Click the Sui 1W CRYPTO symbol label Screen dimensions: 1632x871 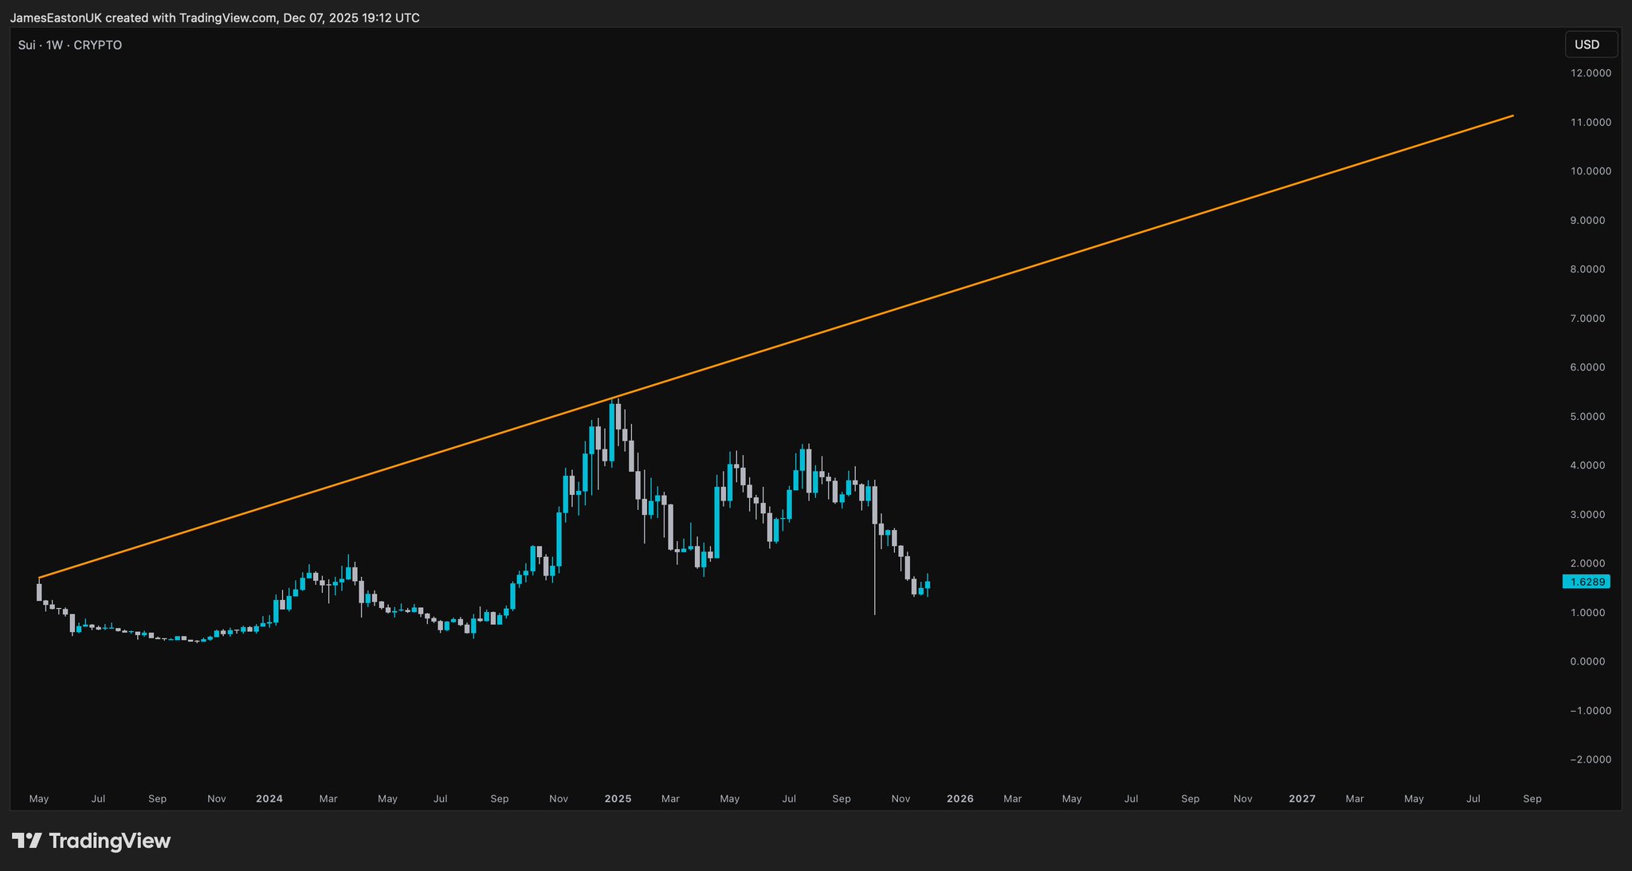point(70,45)
